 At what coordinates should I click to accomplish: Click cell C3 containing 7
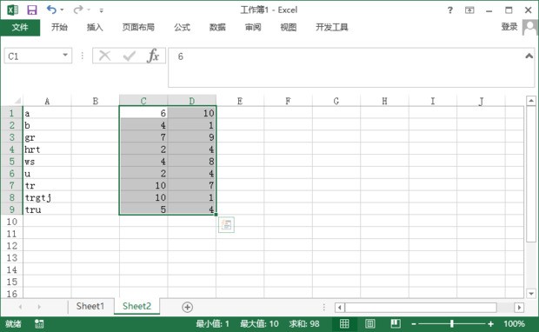pyautogui.click(x=143, y=137)
